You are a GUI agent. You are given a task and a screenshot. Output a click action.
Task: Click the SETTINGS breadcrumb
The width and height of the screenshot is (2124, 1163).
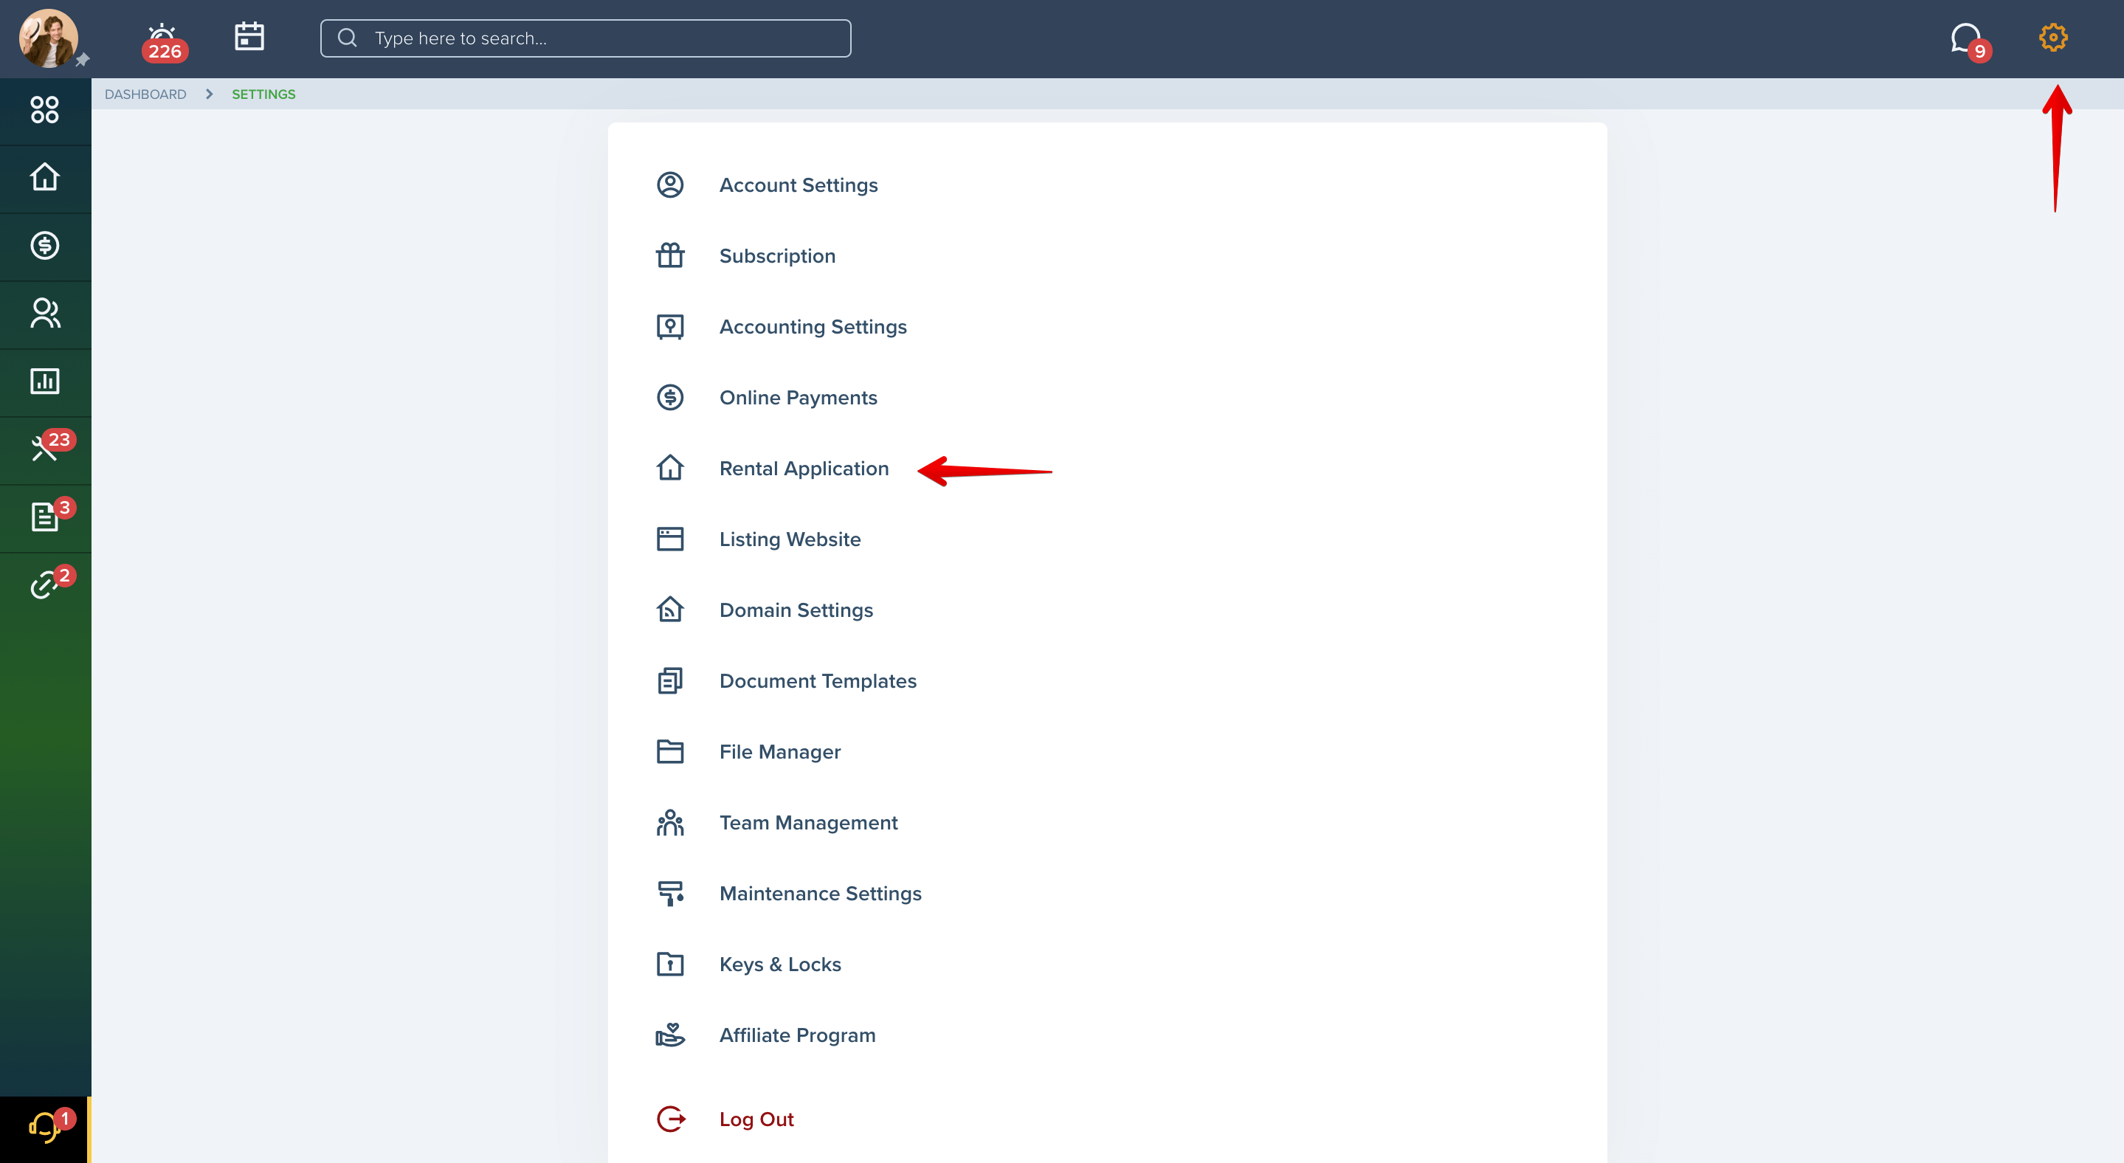tap(263, 94)
